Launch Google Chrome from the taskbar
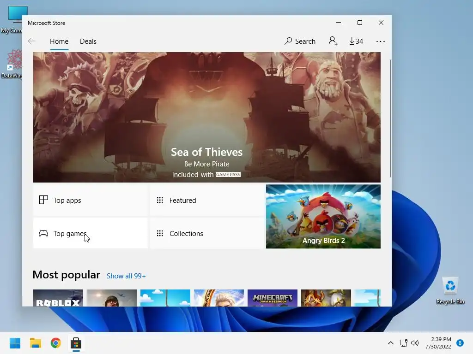Image resolution: width=473 pixels, height=354 pixels. pyautogui.click(x=56, y=343)
